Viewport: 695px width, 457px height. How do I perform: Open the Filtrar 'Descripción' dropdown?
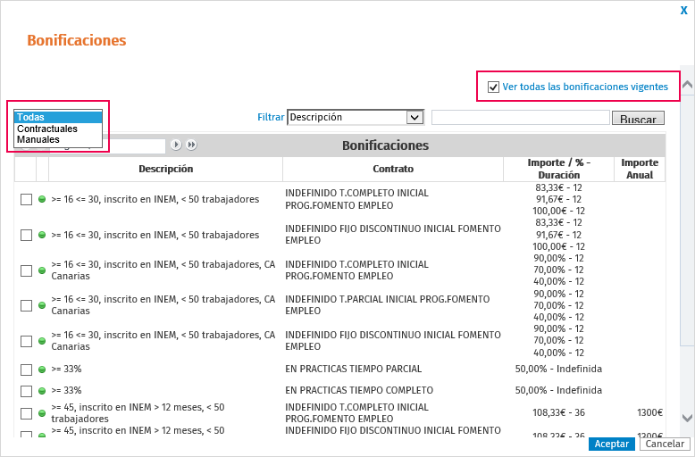pos(356,117)
